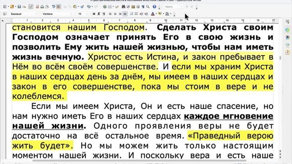Click the Print icon in the toolbar
This screenshot has width=292, height=164.
coord(42,7)
